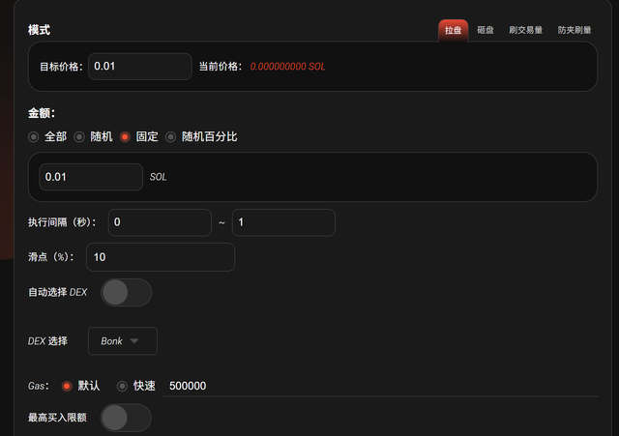This screenshot has height=436, width=619.
Task: Click the SOL amount input field
Action: point(91,177)
